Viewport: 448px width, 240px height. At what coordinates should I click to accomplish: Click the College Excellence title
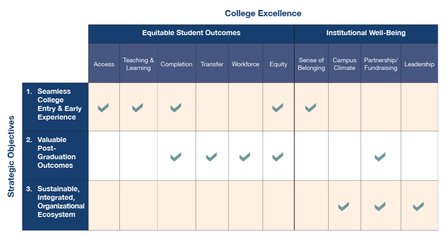coord(263,14)
